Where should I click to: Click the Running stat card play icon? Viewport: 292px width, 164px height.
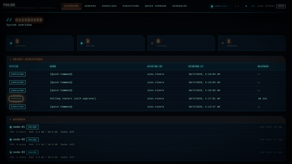tap(223, 43)
